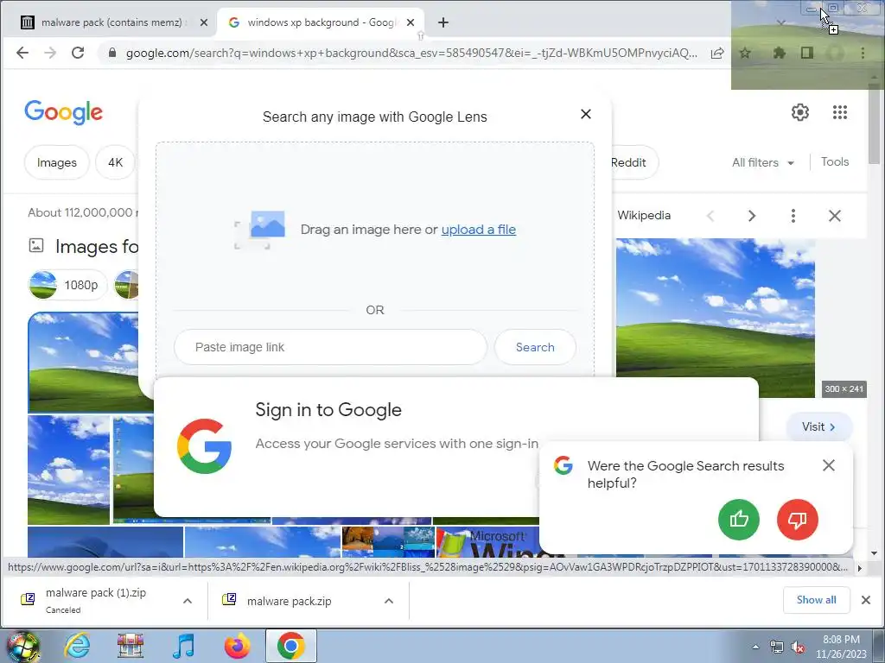Show hidden system tray icons
The image size is (885, 663).
coord(755,647)
